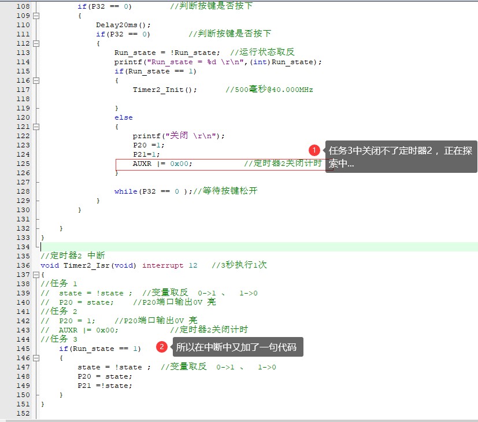Click the comment '//任务 3' on line 144
This screenshot has width=478, height=422.
coord(59,339)
